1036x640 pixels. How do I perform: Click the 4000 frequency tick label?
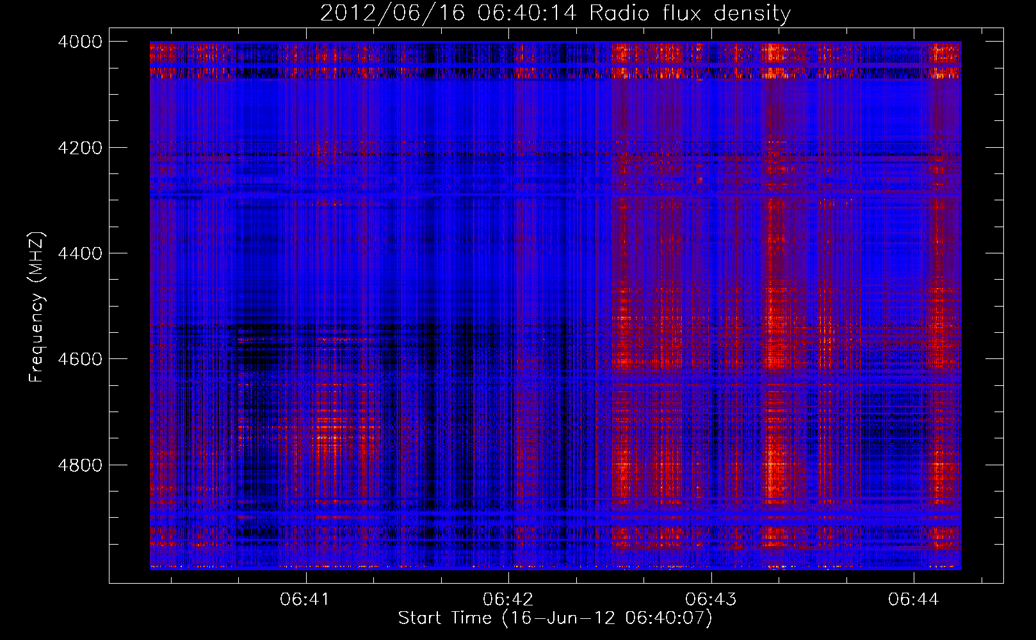(80, 42)
